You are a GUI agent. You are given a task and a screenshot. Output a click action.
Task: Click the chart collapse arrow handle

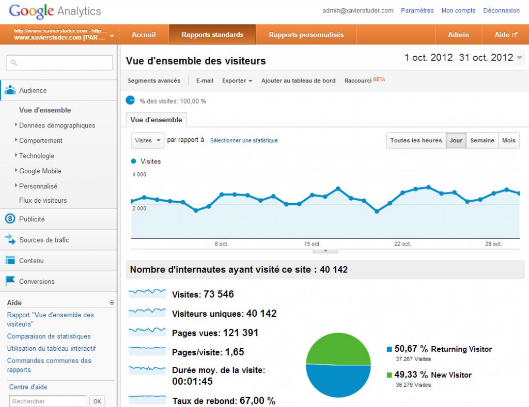pos(325,251)
